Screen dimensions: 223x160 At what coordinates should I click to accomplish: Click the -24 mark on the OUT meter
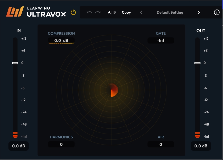click(206, 112)
